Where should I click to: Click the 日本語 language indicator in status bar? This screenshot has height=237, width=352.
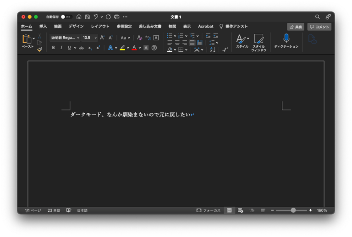[82, 210]
